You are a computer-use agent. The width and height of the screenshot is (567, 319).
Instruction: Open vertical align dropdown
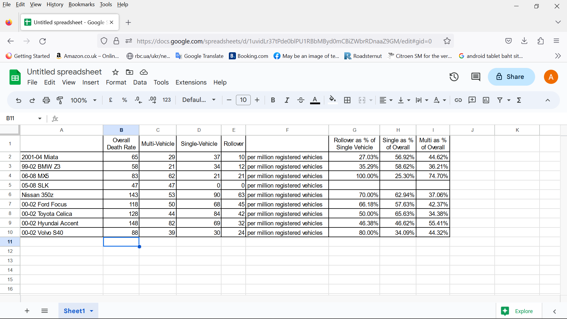[404, 100]
